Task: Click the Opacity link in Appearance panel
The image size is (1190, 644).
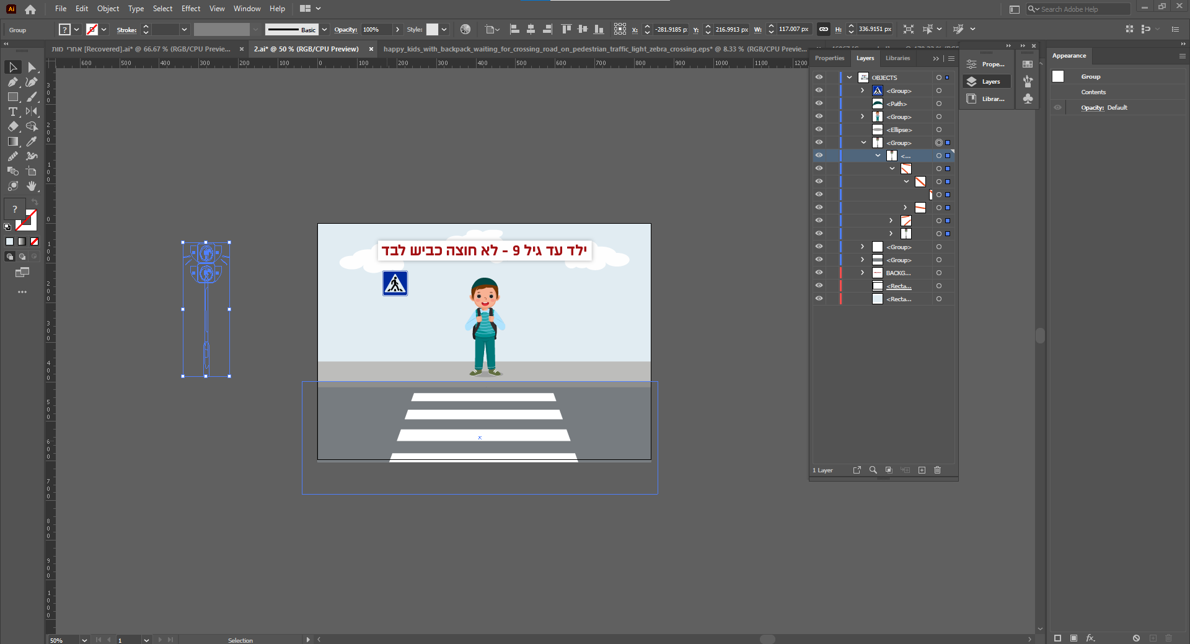Action: pyautogui.click(x=1092, y=108)
